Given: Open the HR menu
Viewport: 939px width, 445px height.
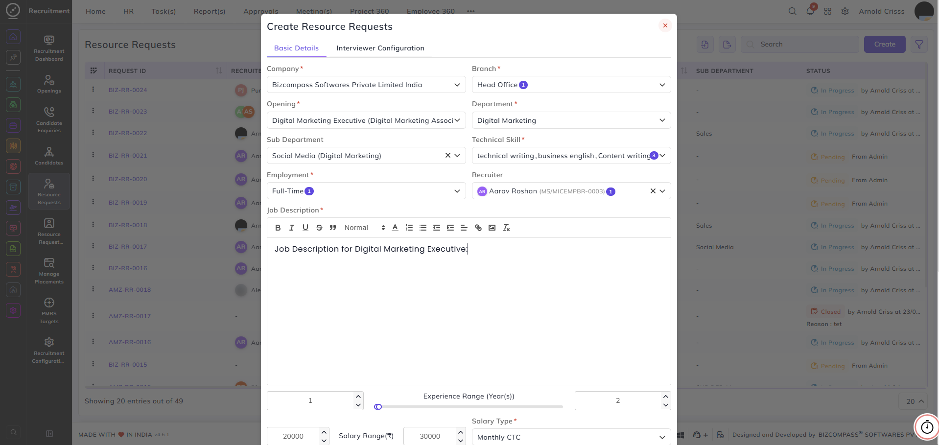Looking at the screenshot, I should click(x=128, y=11).
